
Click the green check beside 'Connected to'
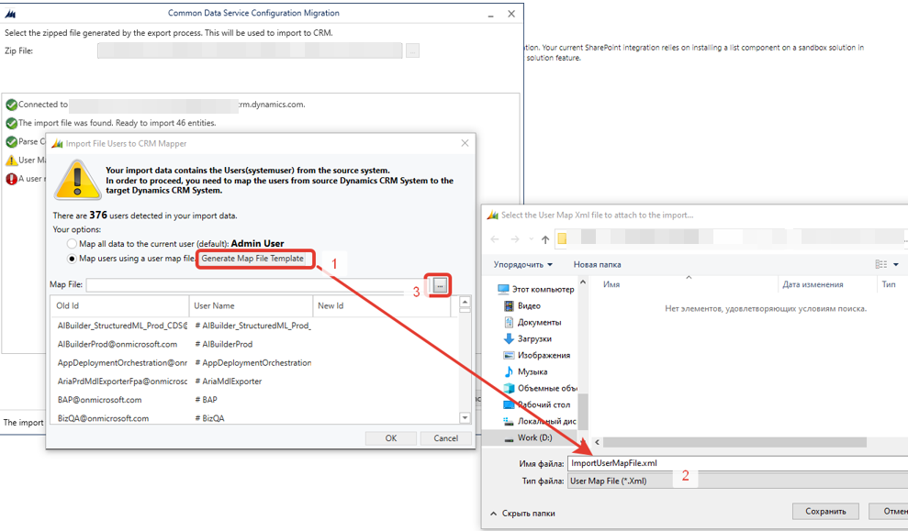click(x=11, y=105)
